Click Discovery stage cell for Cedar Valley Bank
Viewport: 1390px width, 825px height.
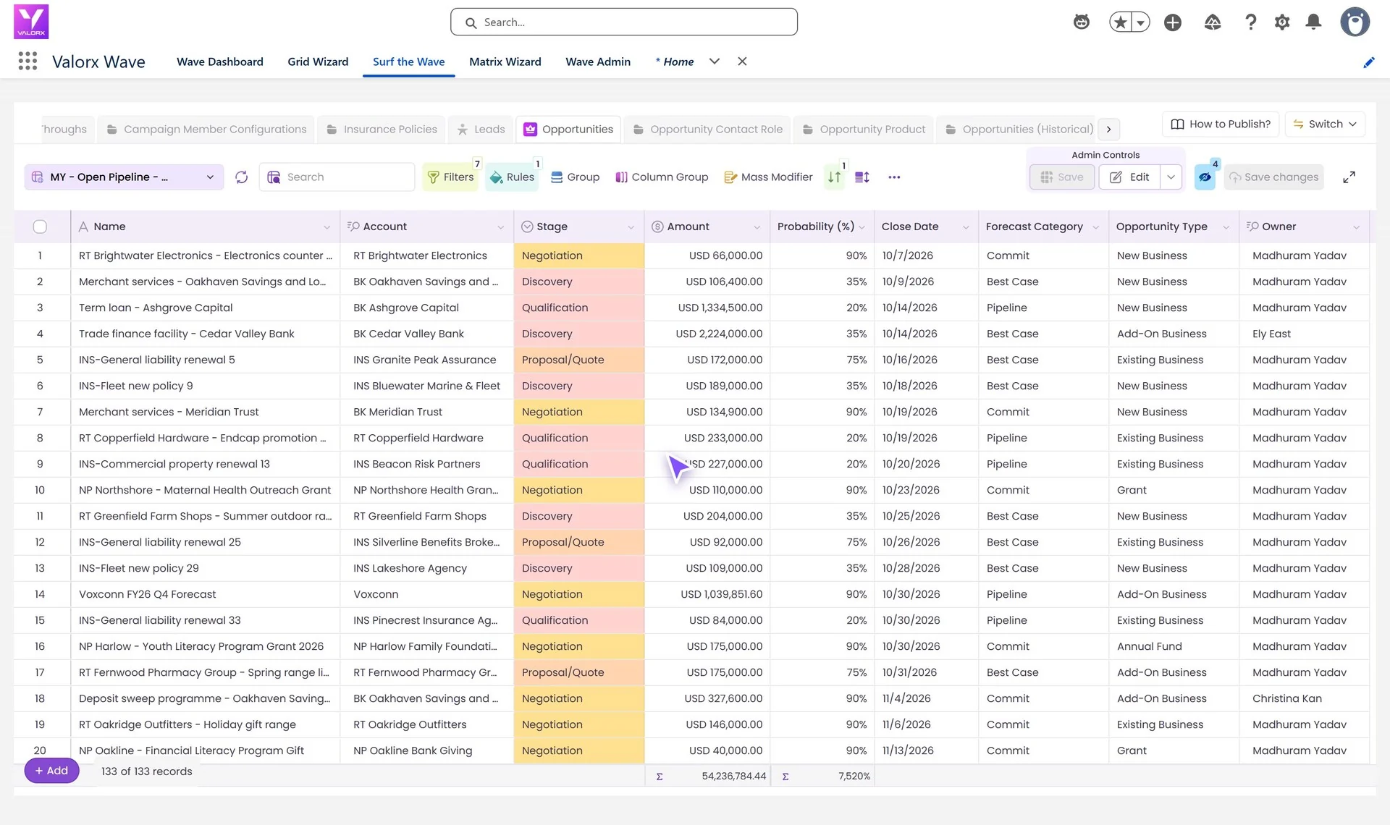click(x=579, y=334)
